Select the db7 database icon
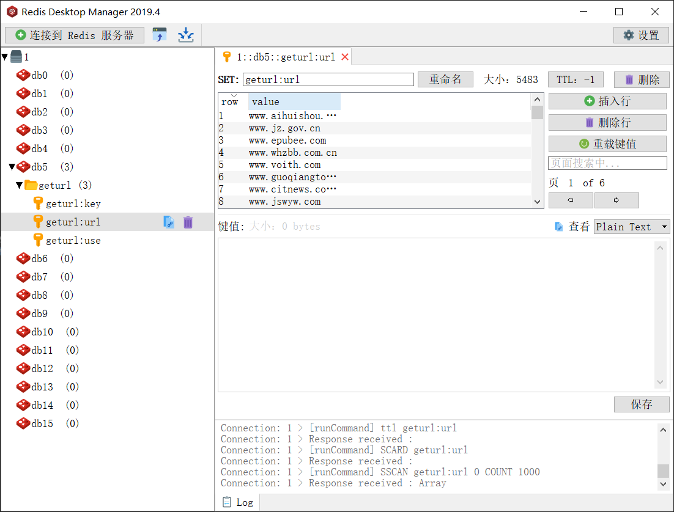 pyautogui.click(x=23, y=277)
